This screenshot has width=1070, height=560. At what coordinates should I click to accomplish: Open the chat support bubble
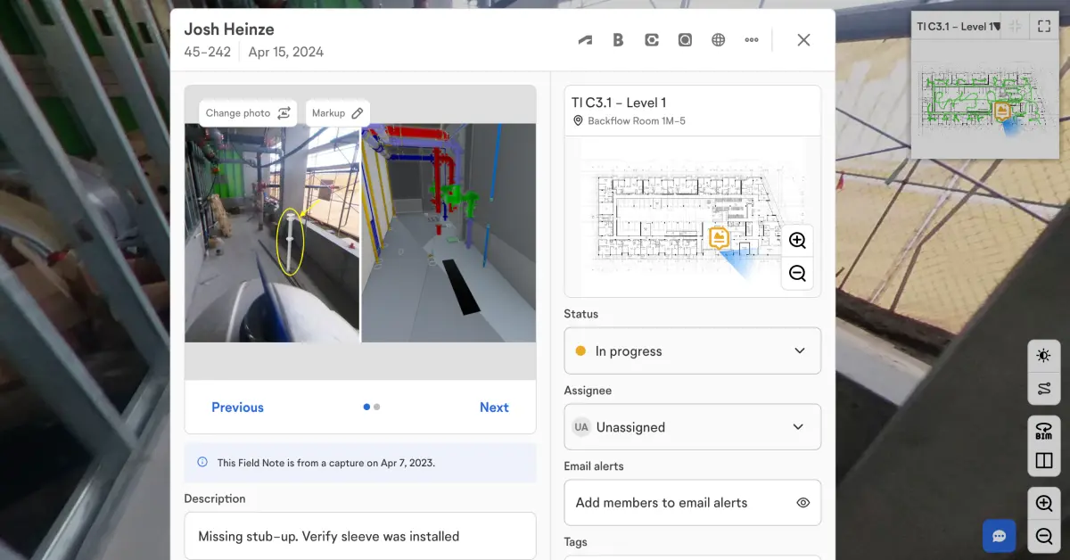pyautogui.click(x=1000, y=535)
